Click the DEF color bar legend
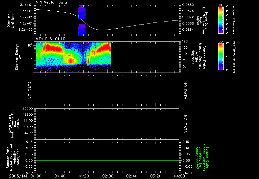Image resolution: width=259 pixels, height=179 pixels. (221, 57)
